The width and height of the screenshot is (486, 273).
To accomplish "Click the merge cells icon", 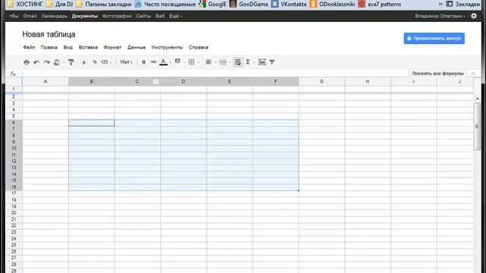I will tap(222, 62).
